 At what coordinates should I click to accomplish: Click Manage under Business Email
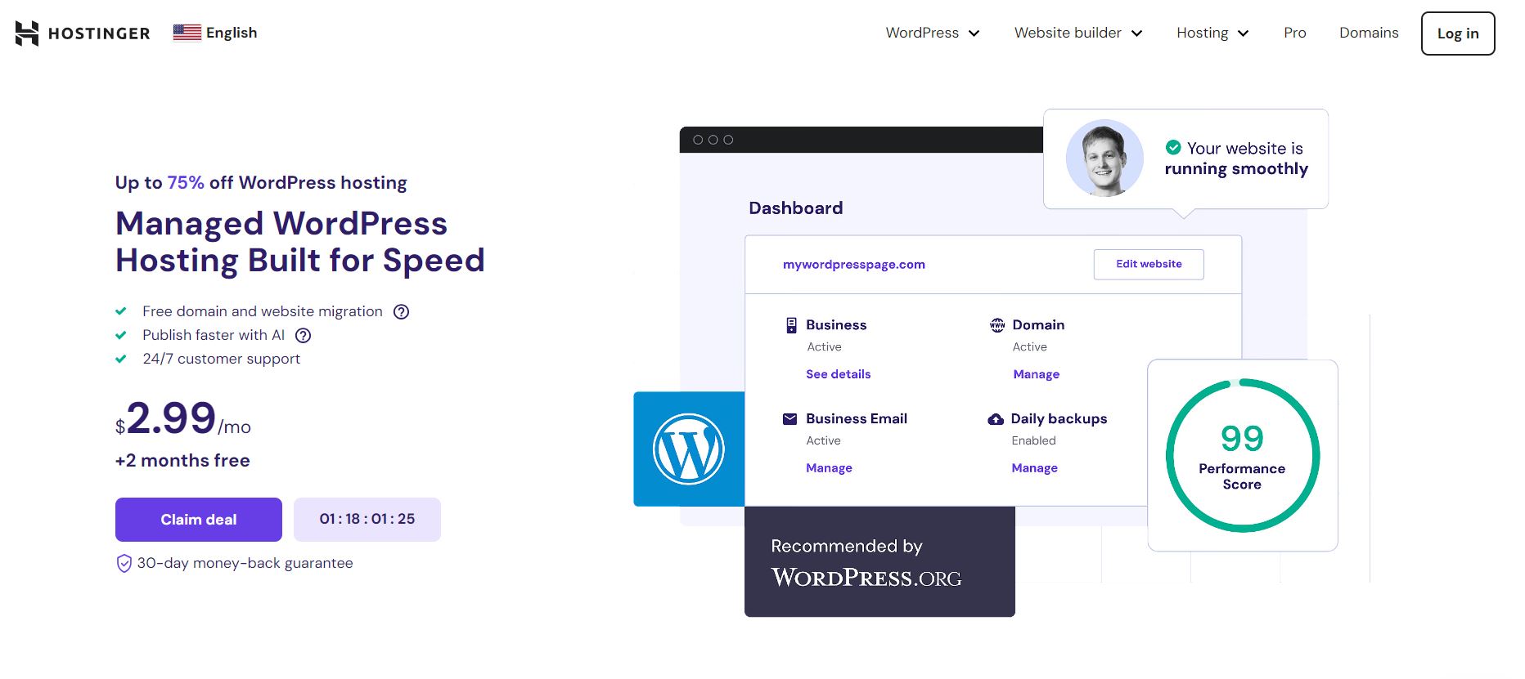(829, 468)
